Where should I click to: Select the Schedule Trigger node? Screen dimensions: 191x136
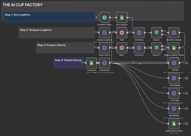[104, 17]
